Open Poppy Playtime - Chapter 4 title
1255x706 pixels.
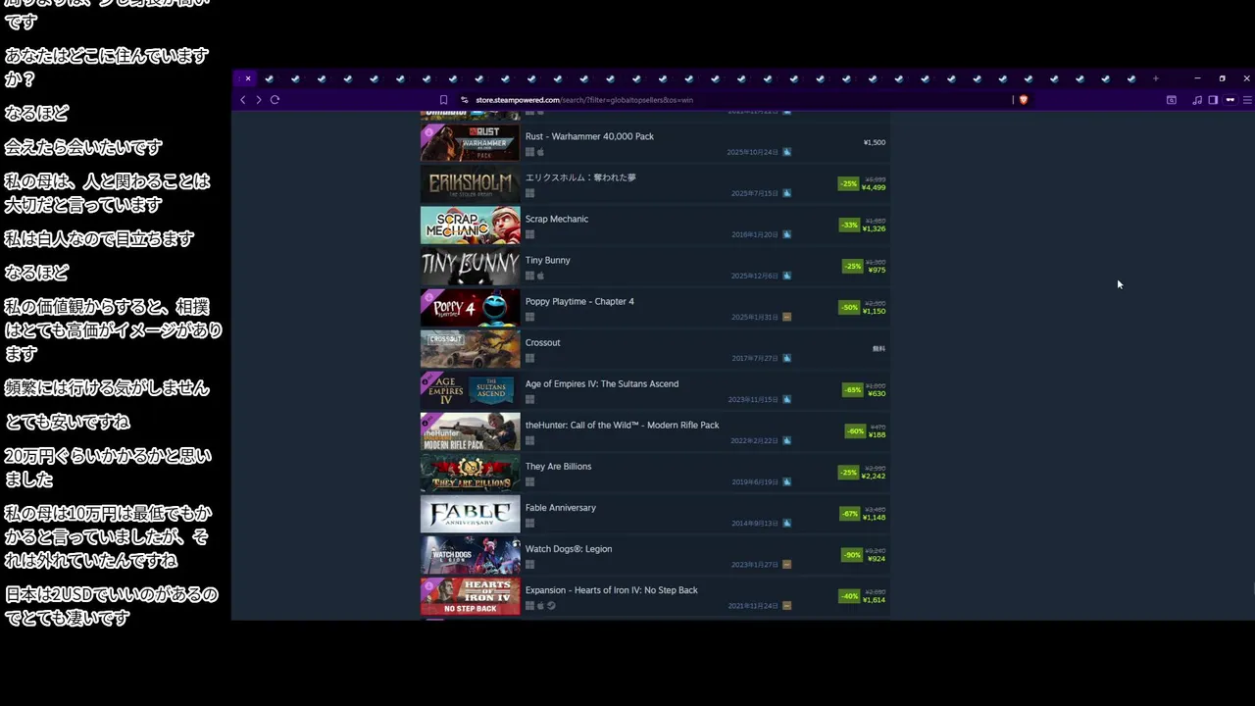(x=579, y=301)
